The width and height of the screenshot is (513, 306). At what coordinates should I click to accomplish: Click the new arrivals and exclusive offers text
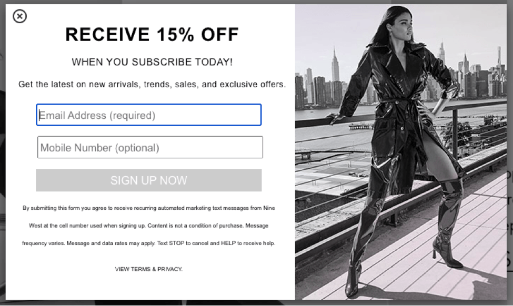152,84
